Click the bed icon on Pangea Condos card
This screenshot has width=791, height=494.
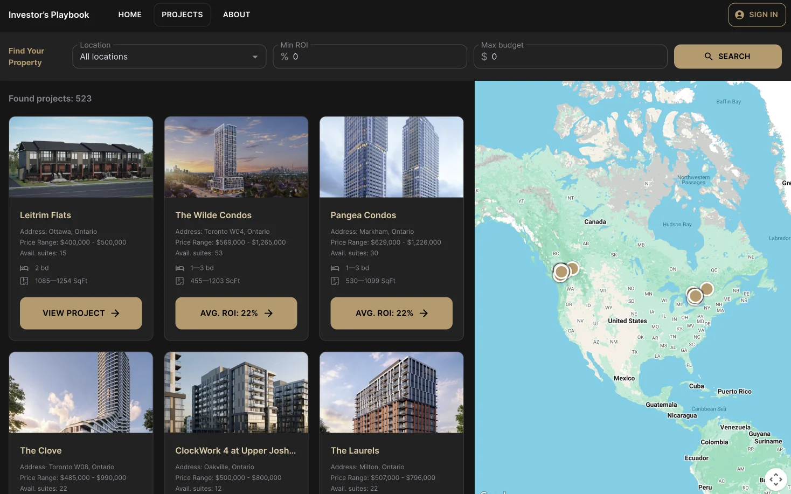click(335, 268)
